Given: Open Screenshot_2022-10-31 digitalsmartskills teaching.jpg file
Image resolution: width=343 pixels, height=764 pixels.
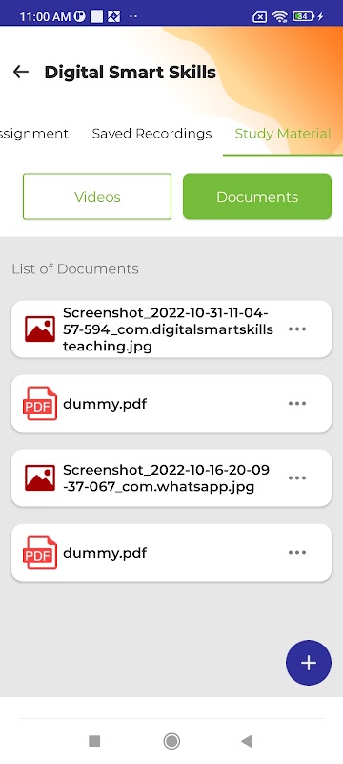Looking at the screenshot, I should tap(171, 329).
